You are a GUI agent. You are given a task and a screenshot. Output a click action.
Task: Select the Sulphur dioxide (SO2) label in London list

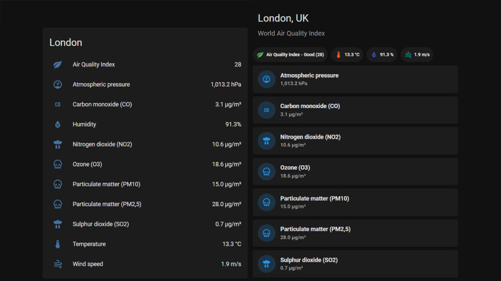pos(101,224)
